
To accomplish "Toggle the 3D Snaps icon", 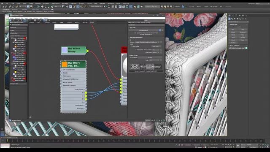I will pyautogui.click(x=74, y=7).
